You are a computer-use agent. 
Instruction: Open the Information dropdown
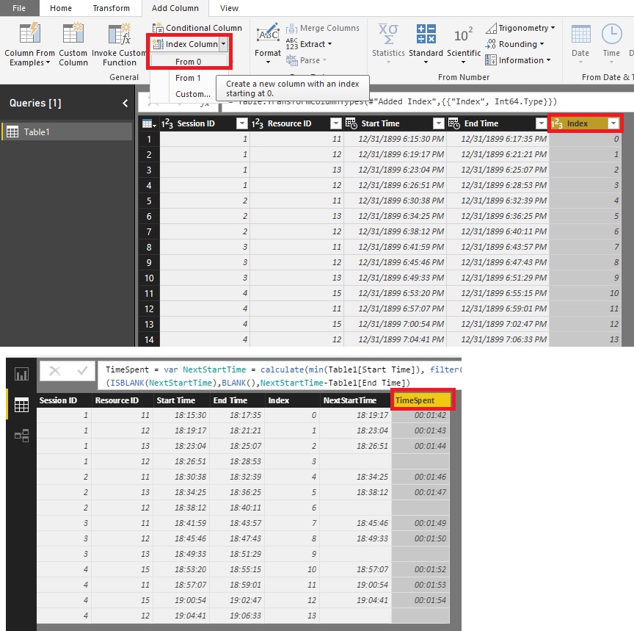[518, 60]
